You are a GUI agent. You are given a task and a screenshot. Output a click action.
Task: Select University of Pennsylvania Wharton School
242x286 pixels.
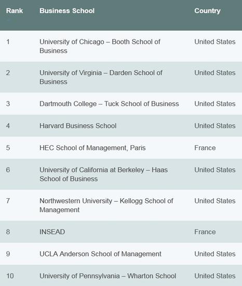coord(108,276)
